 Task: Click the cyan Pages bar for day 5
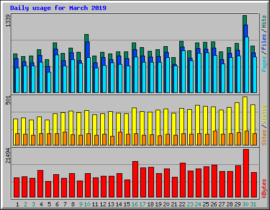[49, 82]
